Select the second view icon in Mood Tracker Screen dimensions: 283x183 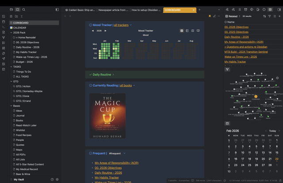[187, 30]
